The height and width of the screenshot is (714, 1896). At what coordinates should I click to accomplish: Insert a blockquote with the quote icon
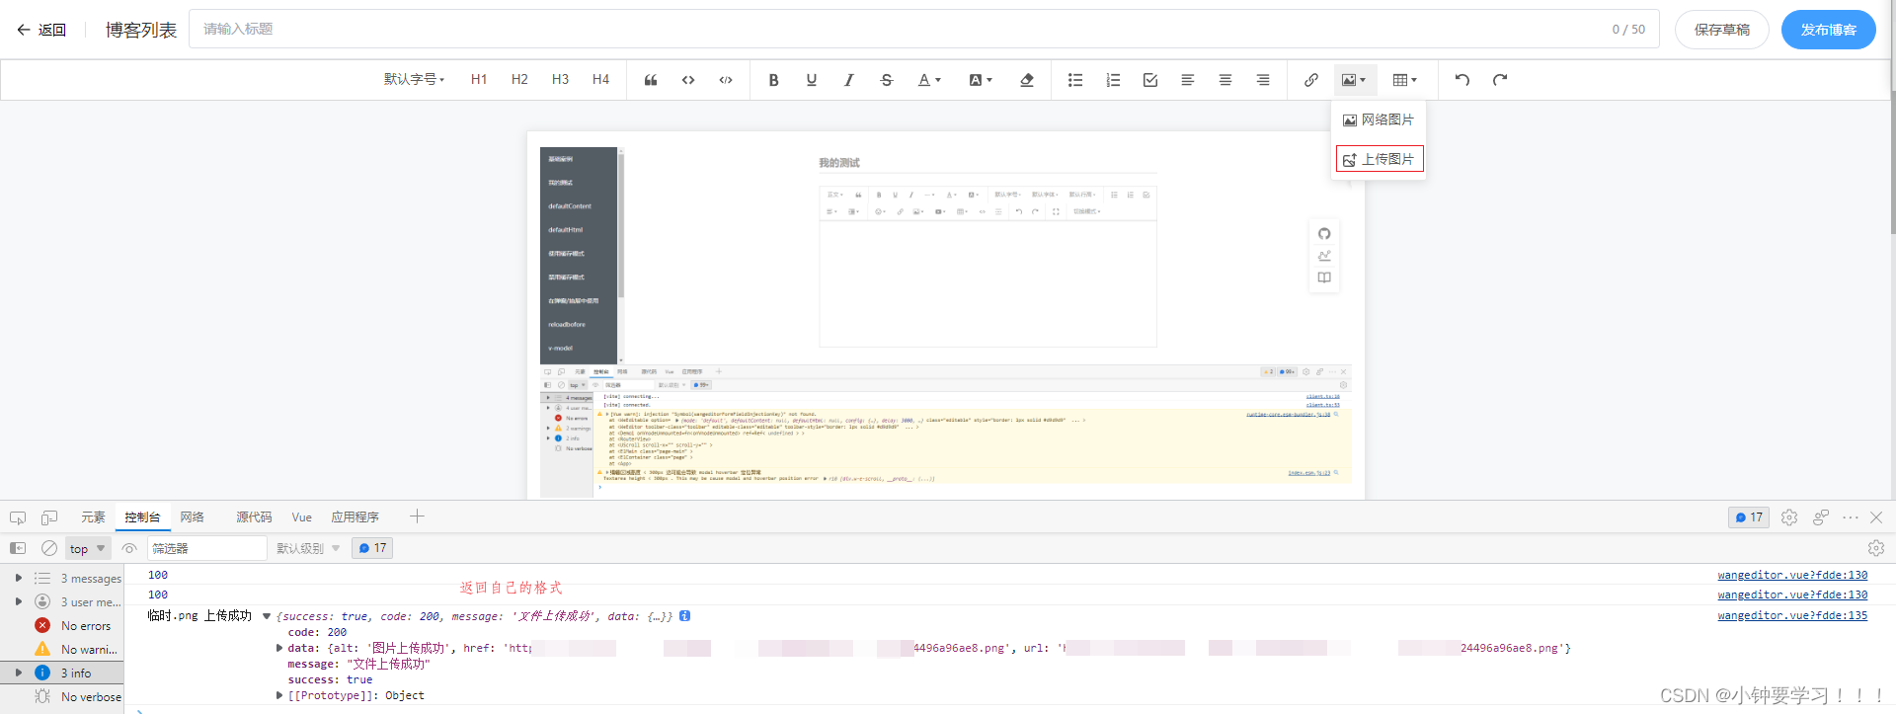click(651, 80)
